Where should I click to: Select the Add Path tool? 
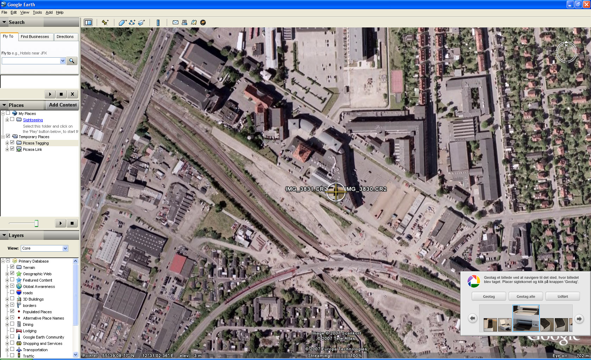point(132,22)
